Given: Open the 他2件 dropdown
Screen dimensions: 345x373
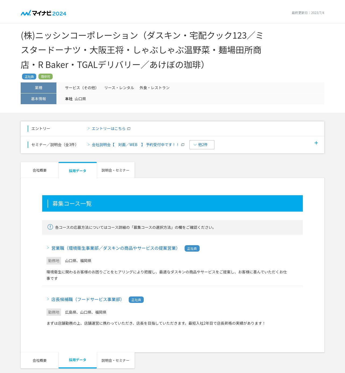Looking at the screenshot, I should pos(202,145).
